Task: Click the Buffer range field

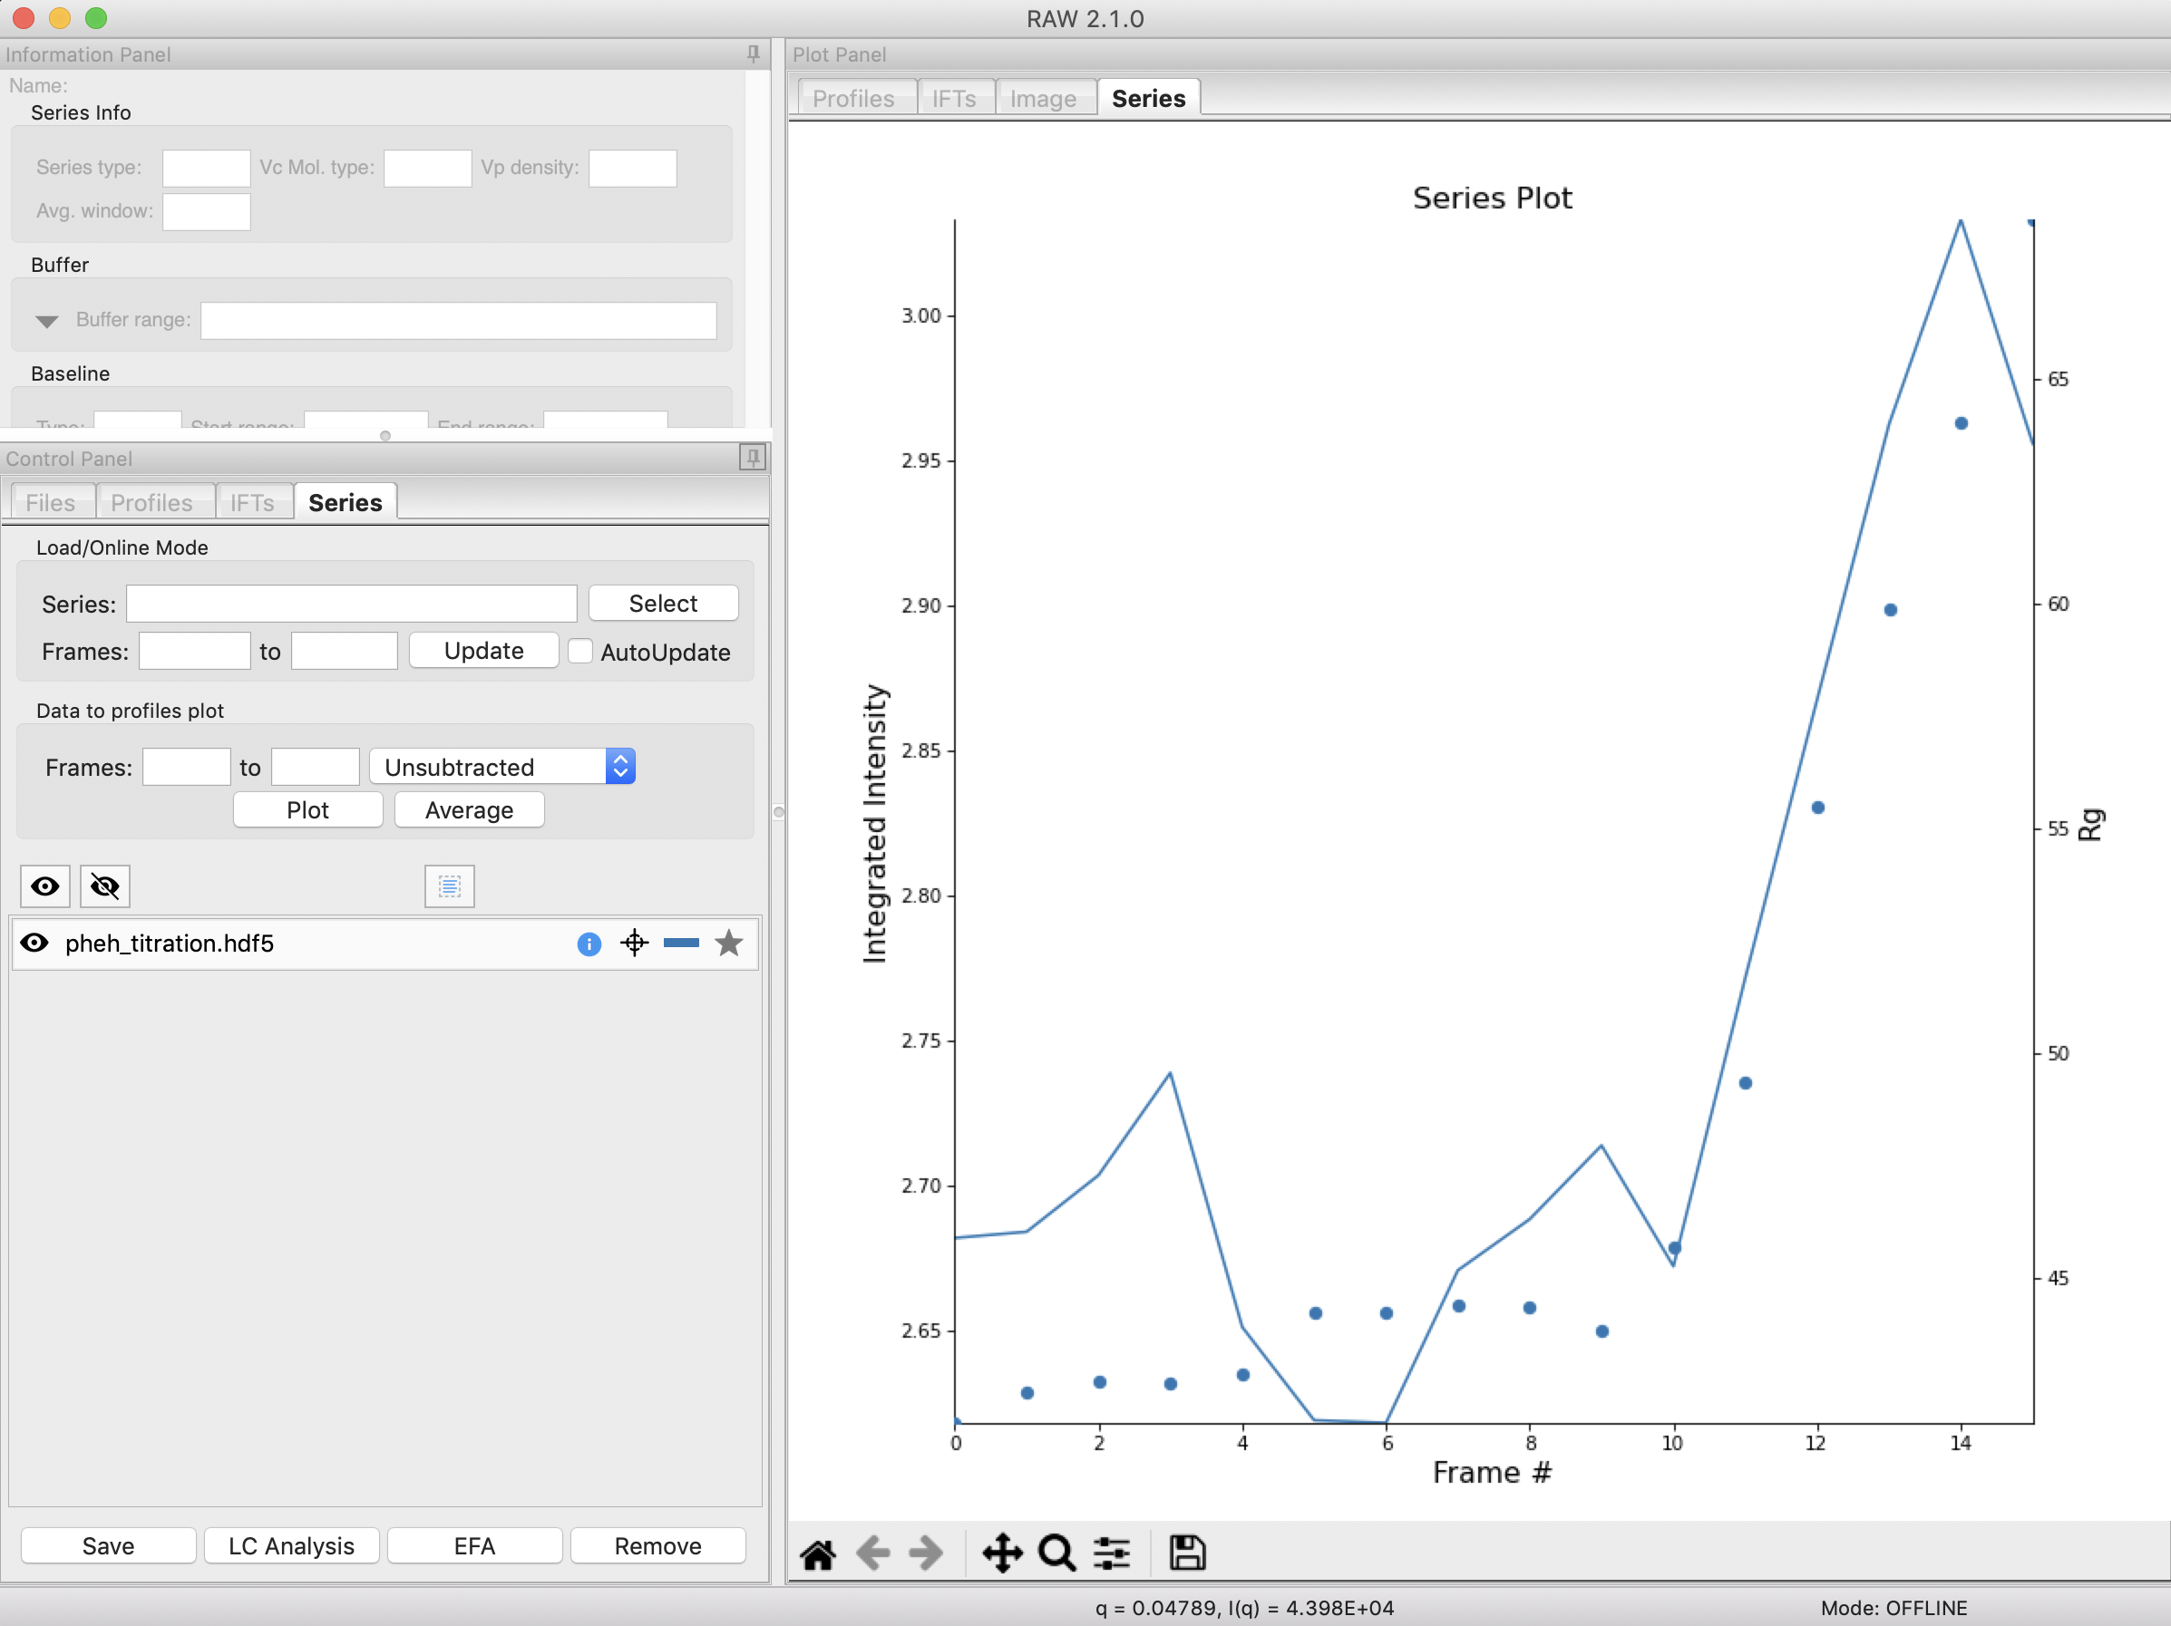Action: (458, 321)
